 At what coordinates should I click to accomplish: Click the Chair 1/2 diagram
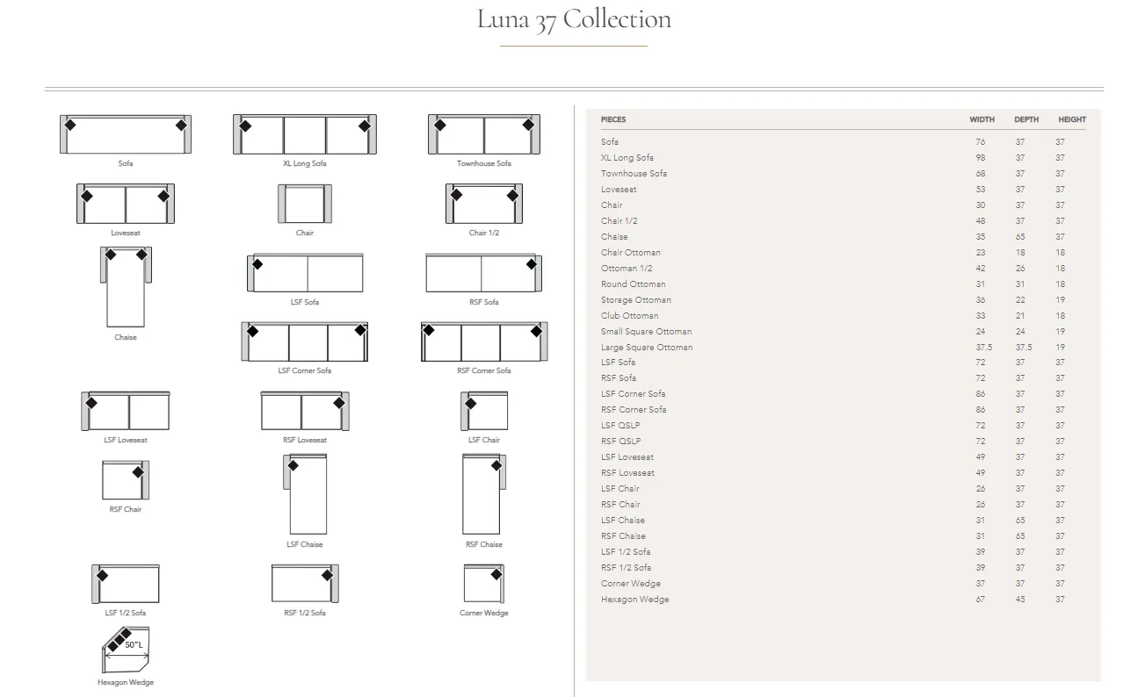[x=484, y=204]
